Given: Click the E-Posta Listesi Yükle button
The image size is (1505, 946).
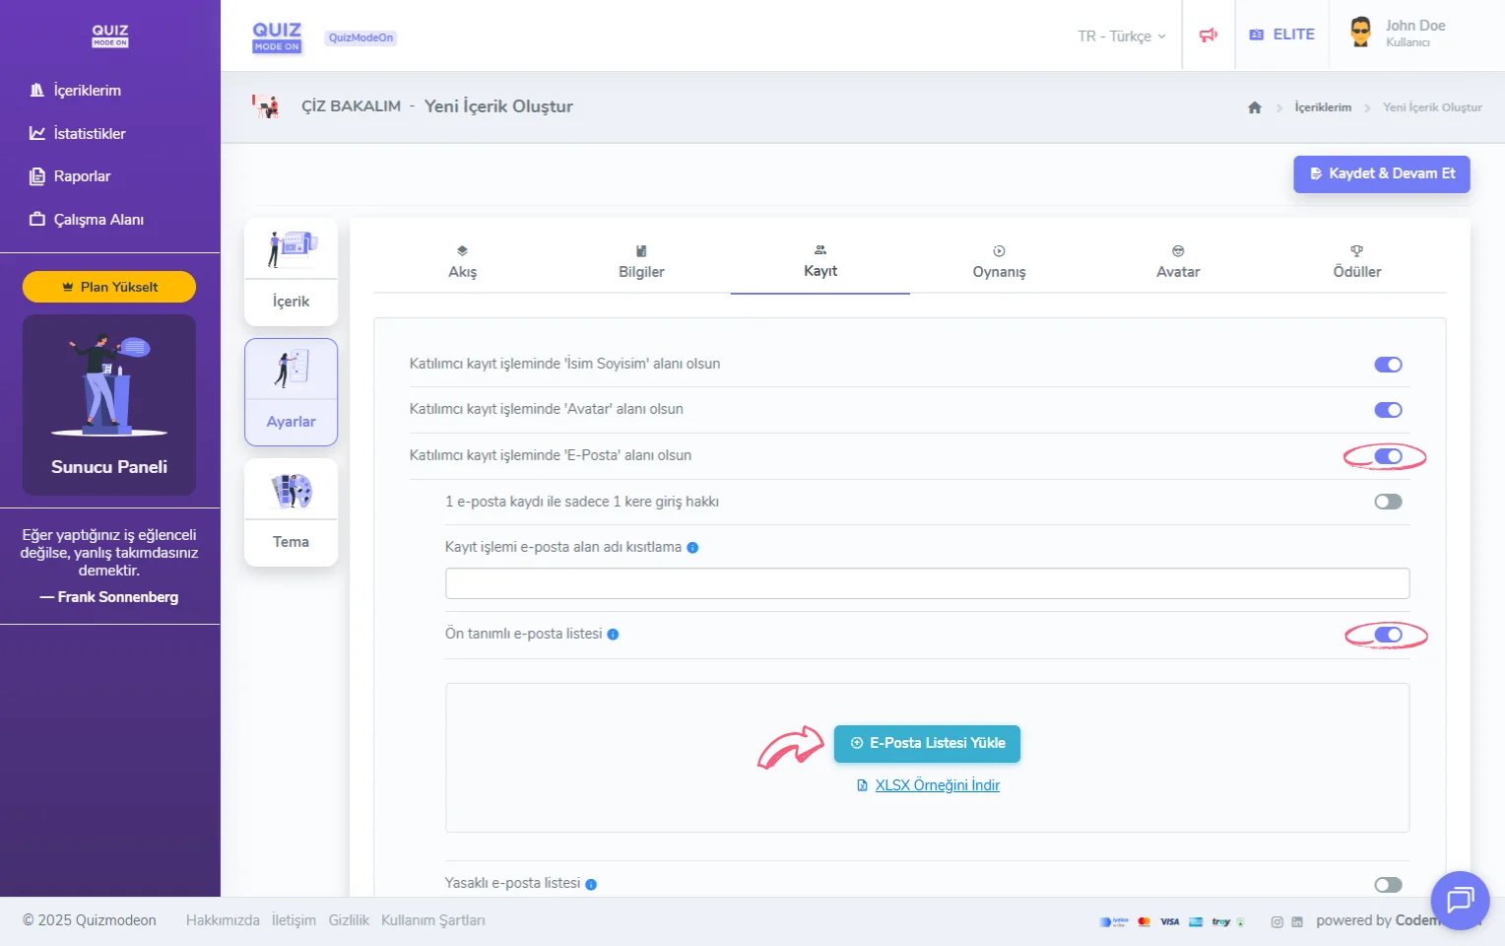Looking at the screenshot, I should [927, 743].
